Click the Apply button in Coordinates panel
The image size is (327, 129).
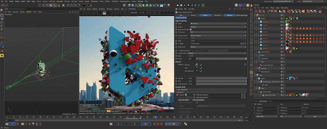pos(315,117)
